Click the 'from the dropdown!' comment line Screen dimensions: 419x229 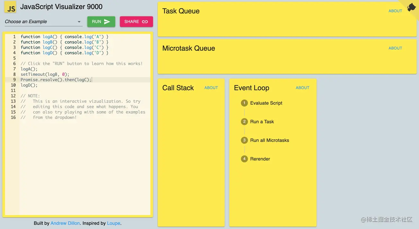pyautogui.click(x=49, y=118)
